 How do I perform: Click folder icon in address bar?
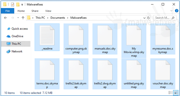tap(29, 18)
